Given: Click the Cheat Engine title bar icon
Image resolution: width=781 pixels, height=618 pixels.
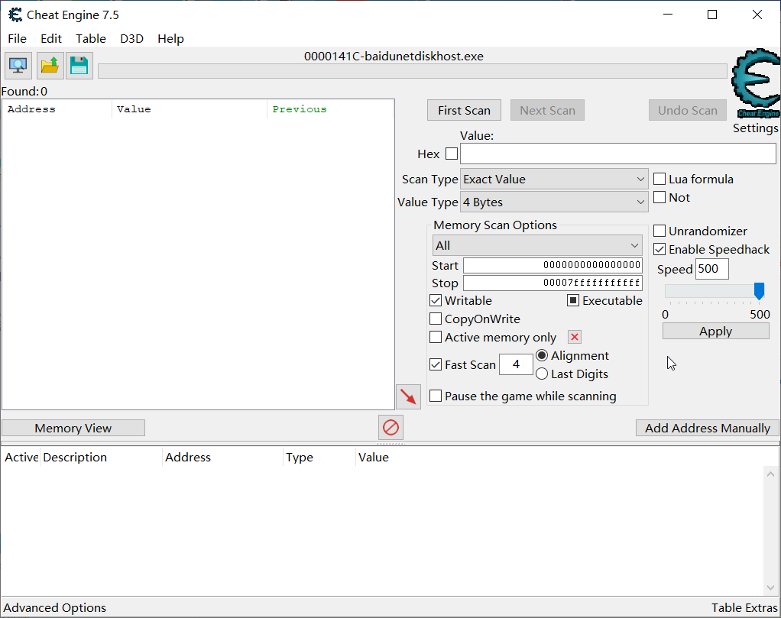Looking at the screenshot, I should pos(15,15).
